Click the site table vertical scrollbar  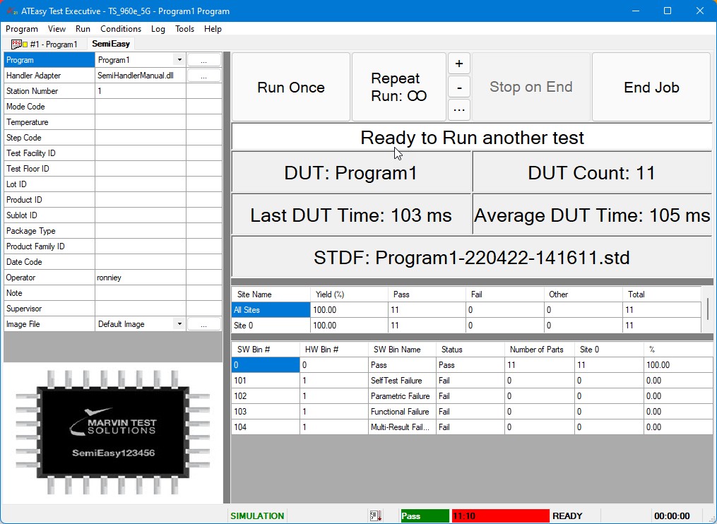click(x=707, y=309)
